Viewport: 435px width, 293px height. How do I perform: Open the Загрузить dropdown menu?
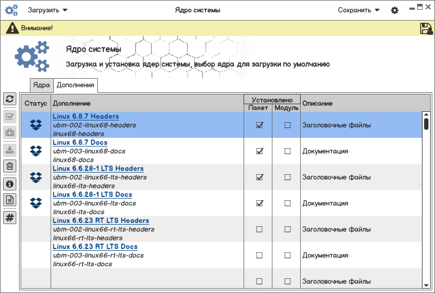click(x=48, y=10)
